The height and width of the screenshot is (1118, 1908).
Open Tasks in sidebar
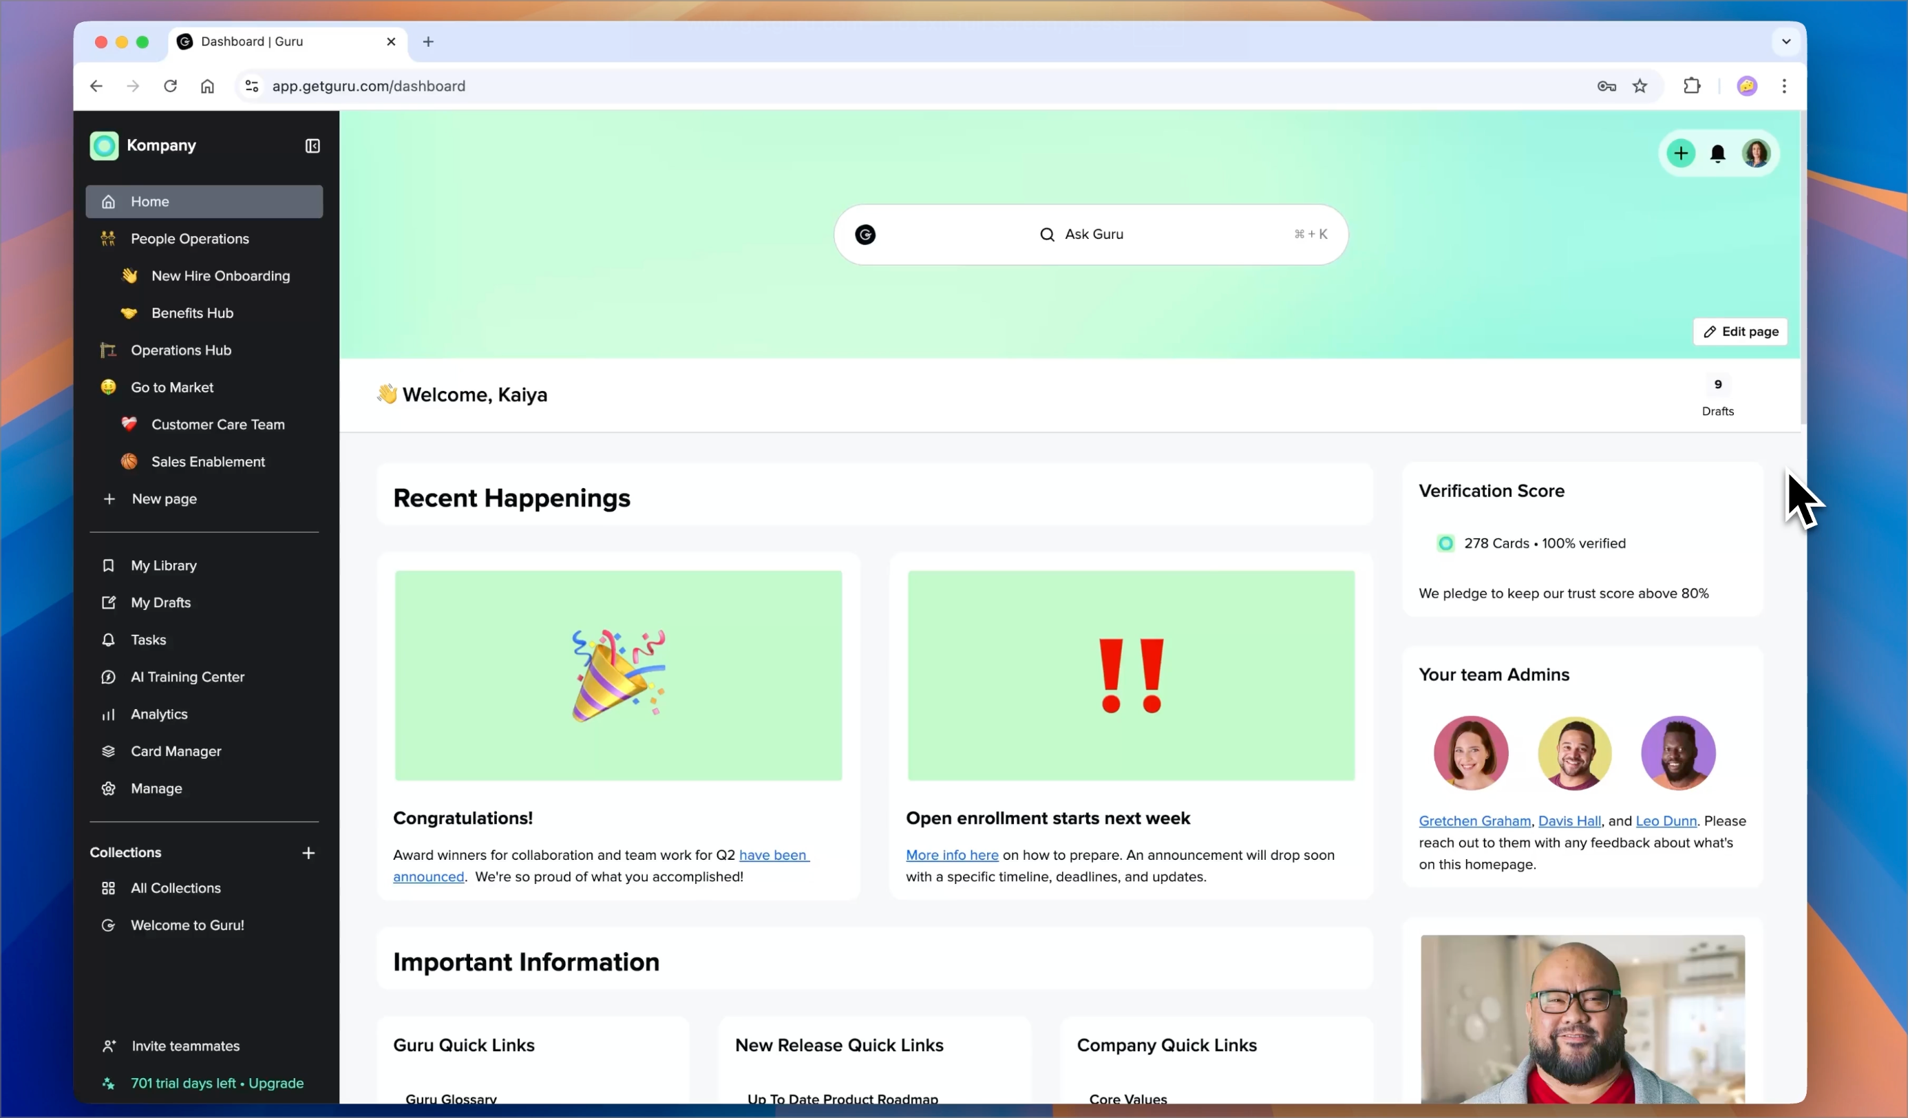click(x=204, y=640)
